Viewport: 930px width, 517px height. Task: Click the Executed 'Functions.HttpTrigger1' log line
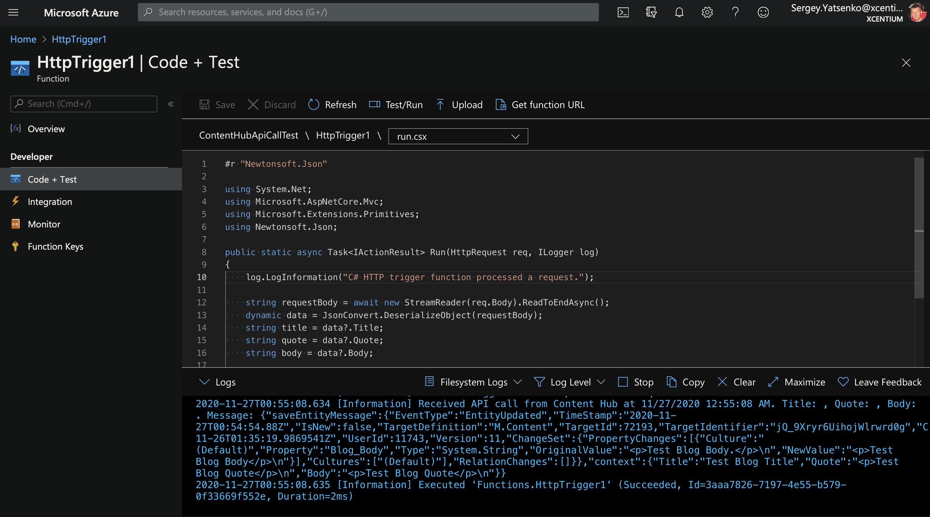[521, 491]
